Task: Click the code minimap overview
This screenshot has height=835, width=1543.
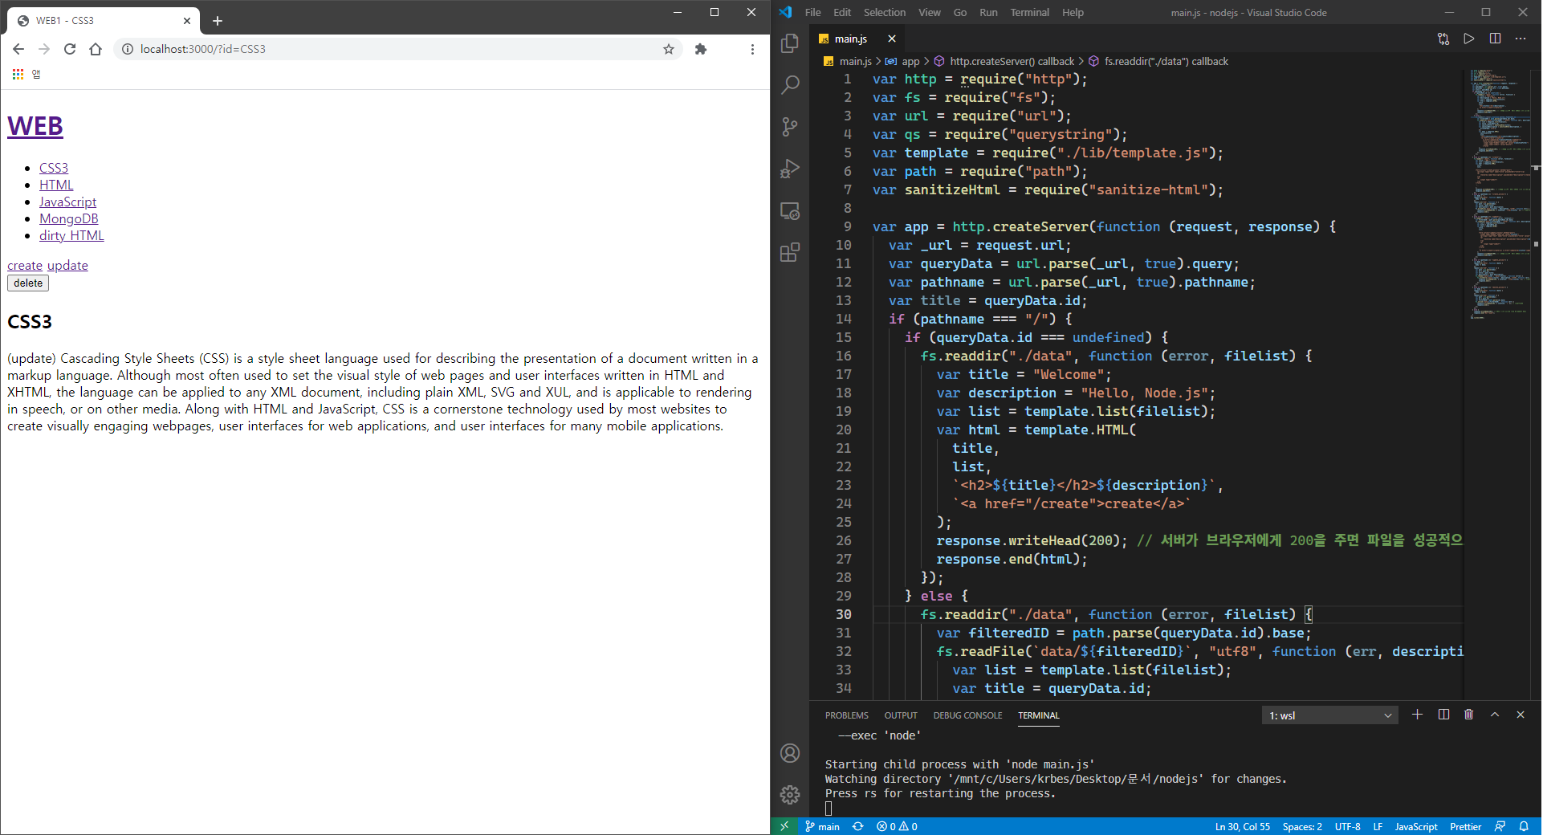Action: [1498, 193]
